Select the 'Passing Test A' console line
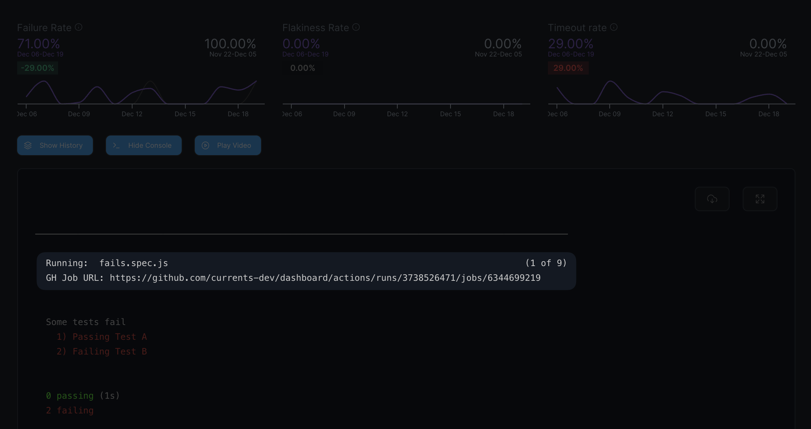Screen dimensions: 811x429 point(101,337)
